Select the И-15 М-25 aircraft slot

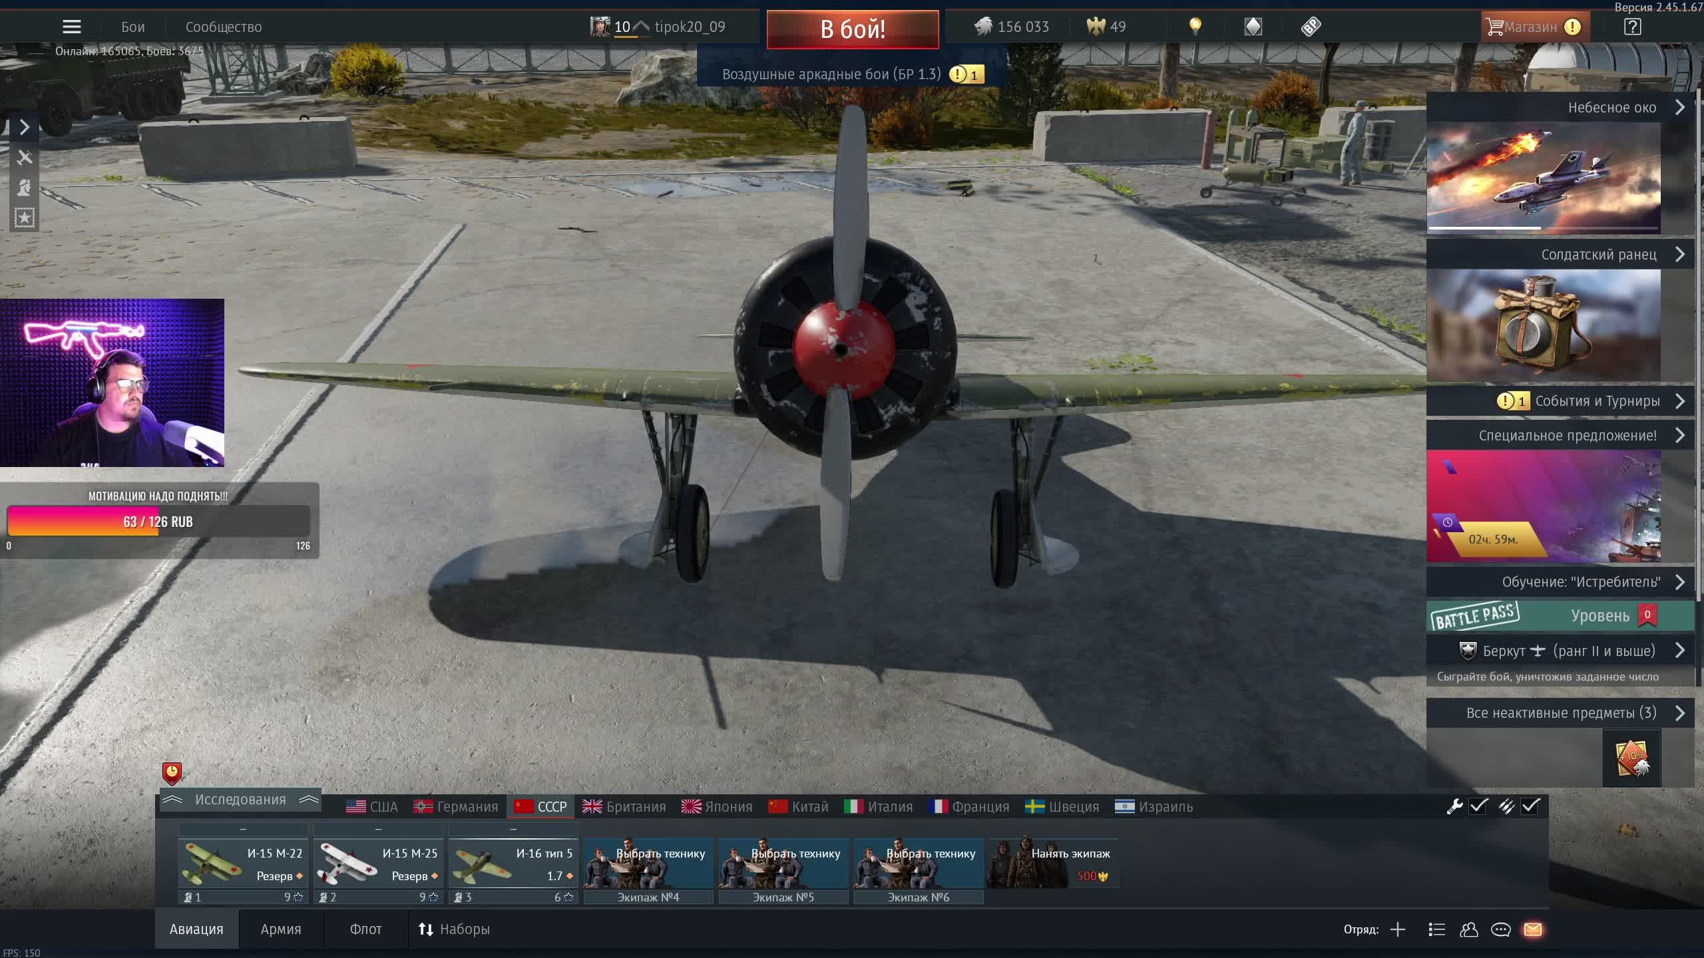378,864
